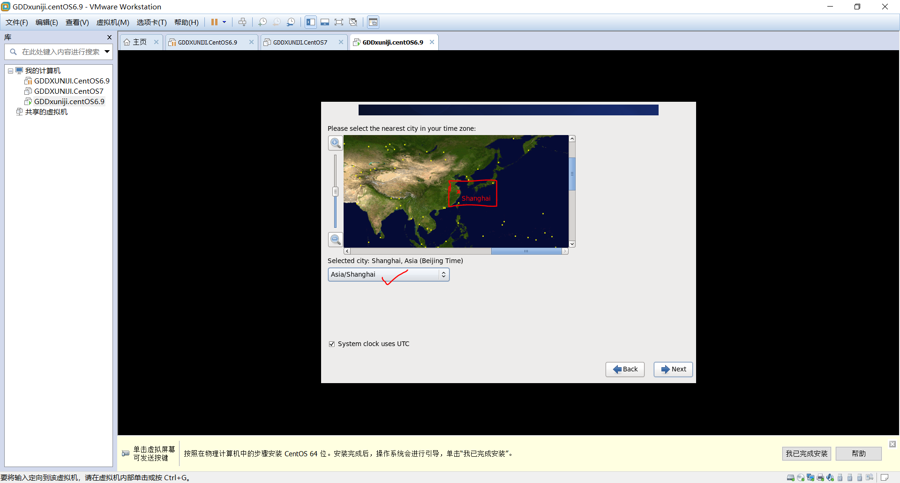
Task: Toggle the console view icon in toolbar
Action: point(373,22)
